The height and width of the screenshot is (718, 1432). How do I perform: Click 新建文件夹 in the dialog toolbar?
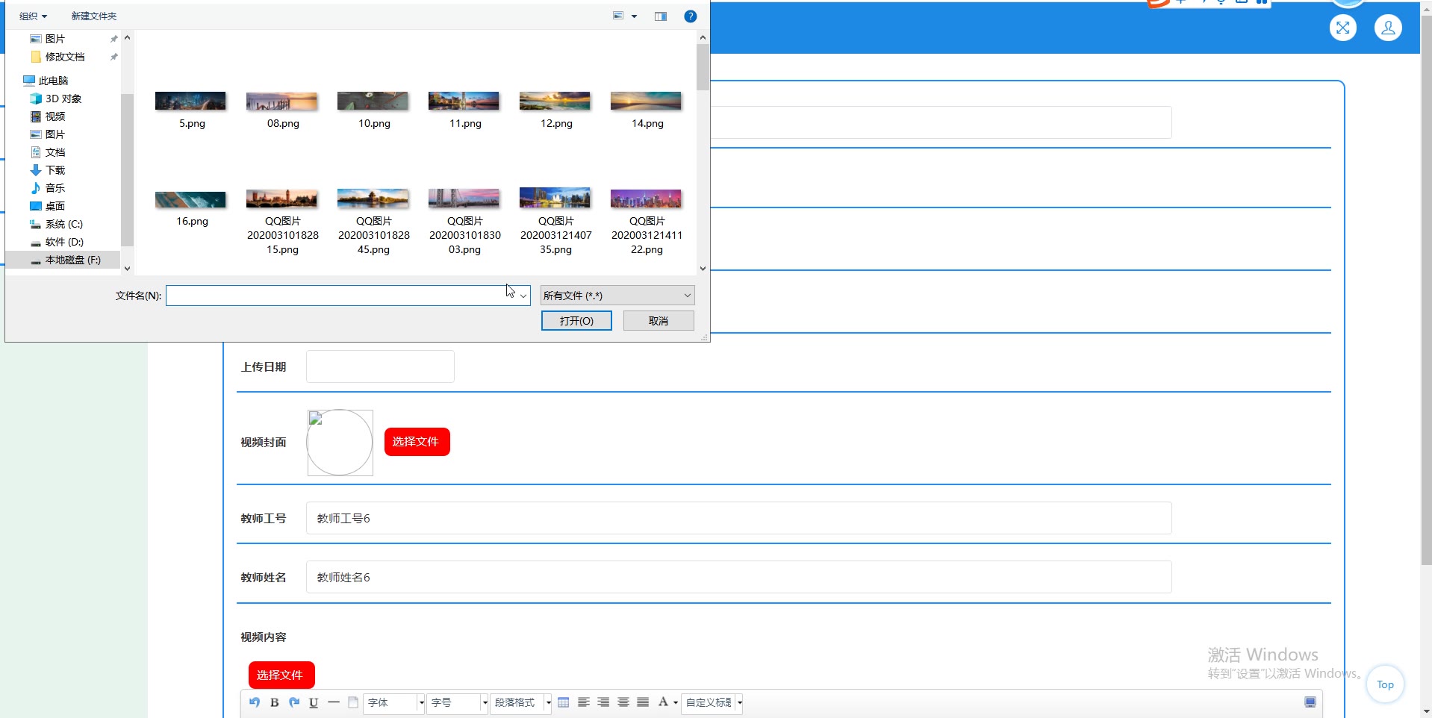(x=94, y=16)
